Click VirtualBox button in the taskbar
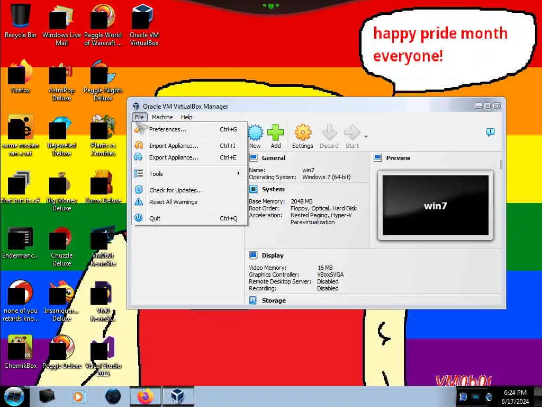 tap(178, 396)
